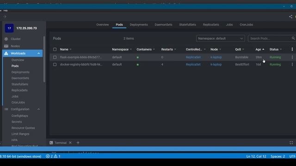Select the Pods tab
The height and width of the screenshot is (166, 296).
click(119, 24)
